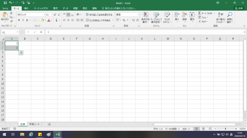Switch to the 数式 tab
The width and height of the screenshot is (247, 138).
click(56, 9)
